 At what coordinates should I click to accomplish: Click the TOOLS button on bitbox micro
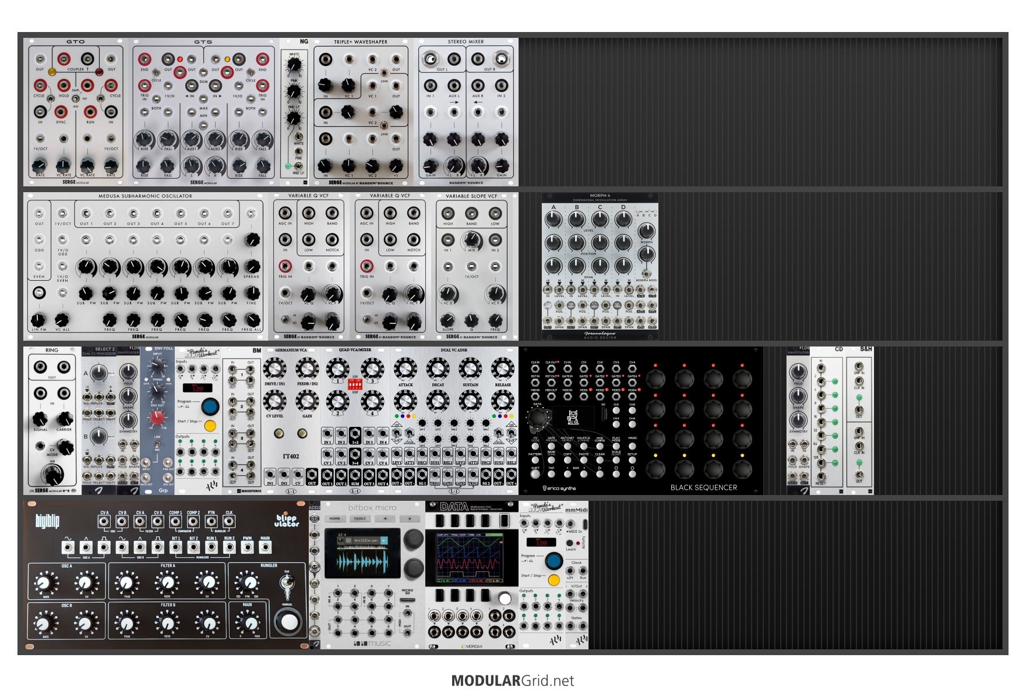point(360,518)
